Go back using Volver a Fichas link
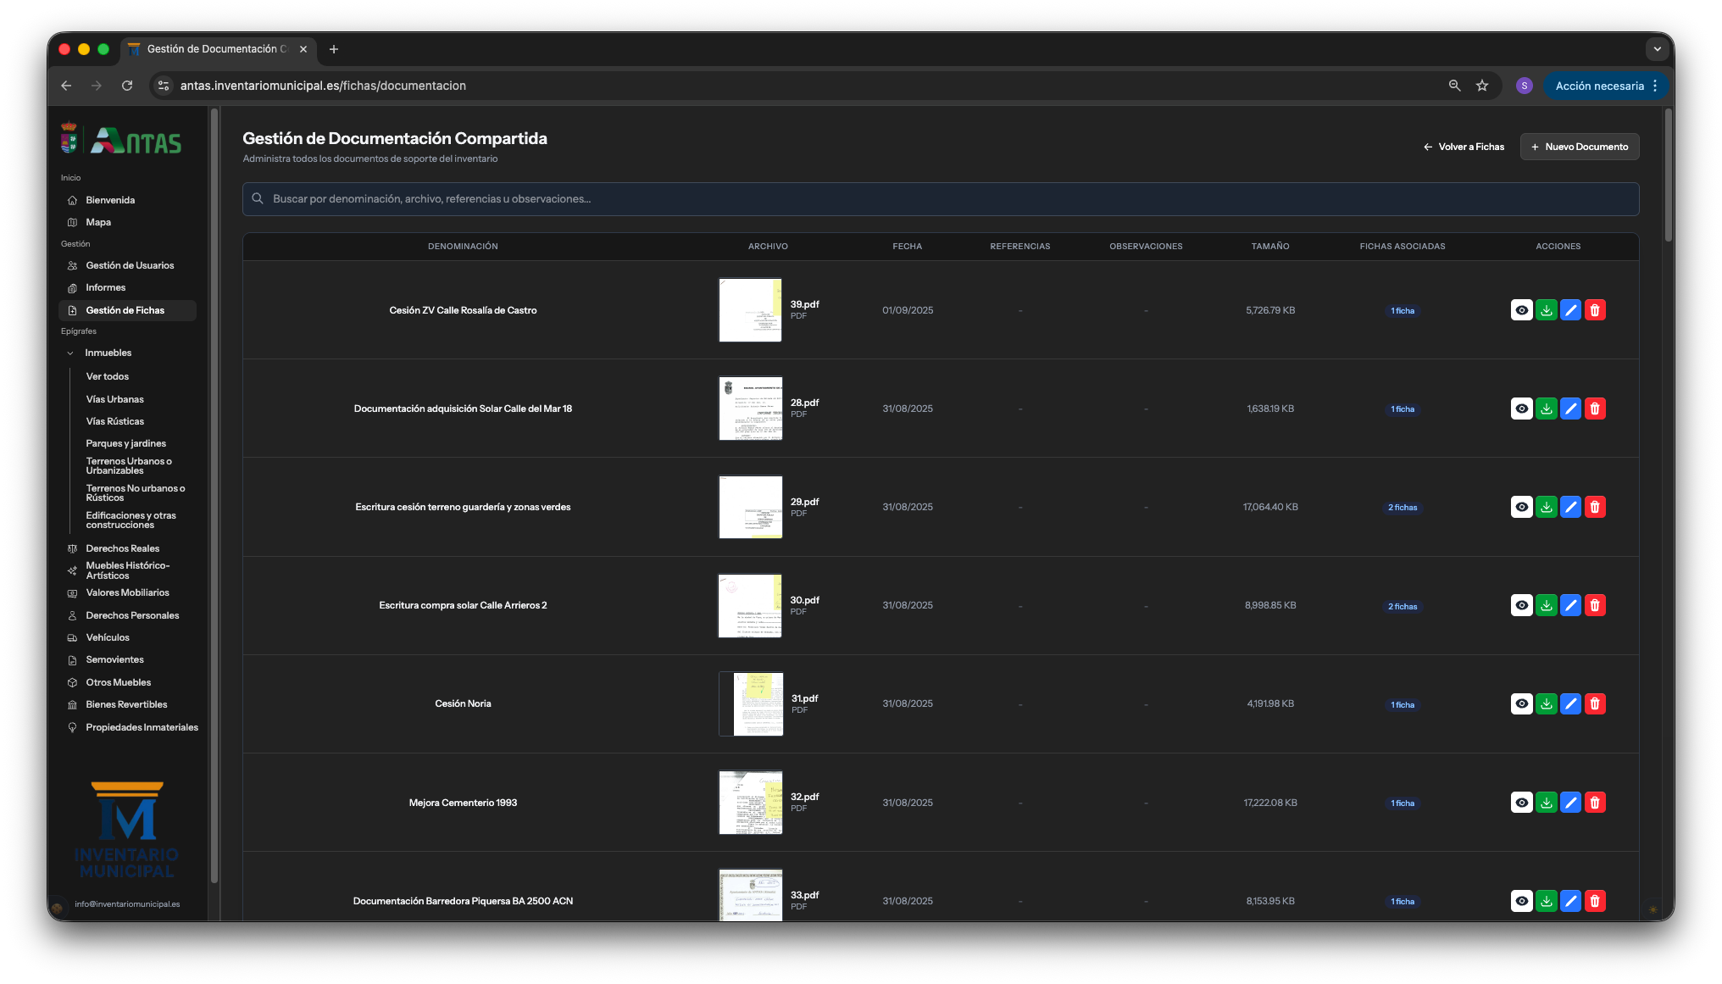Screen dimensions: 1722x984 click(x=1464, y=147)
